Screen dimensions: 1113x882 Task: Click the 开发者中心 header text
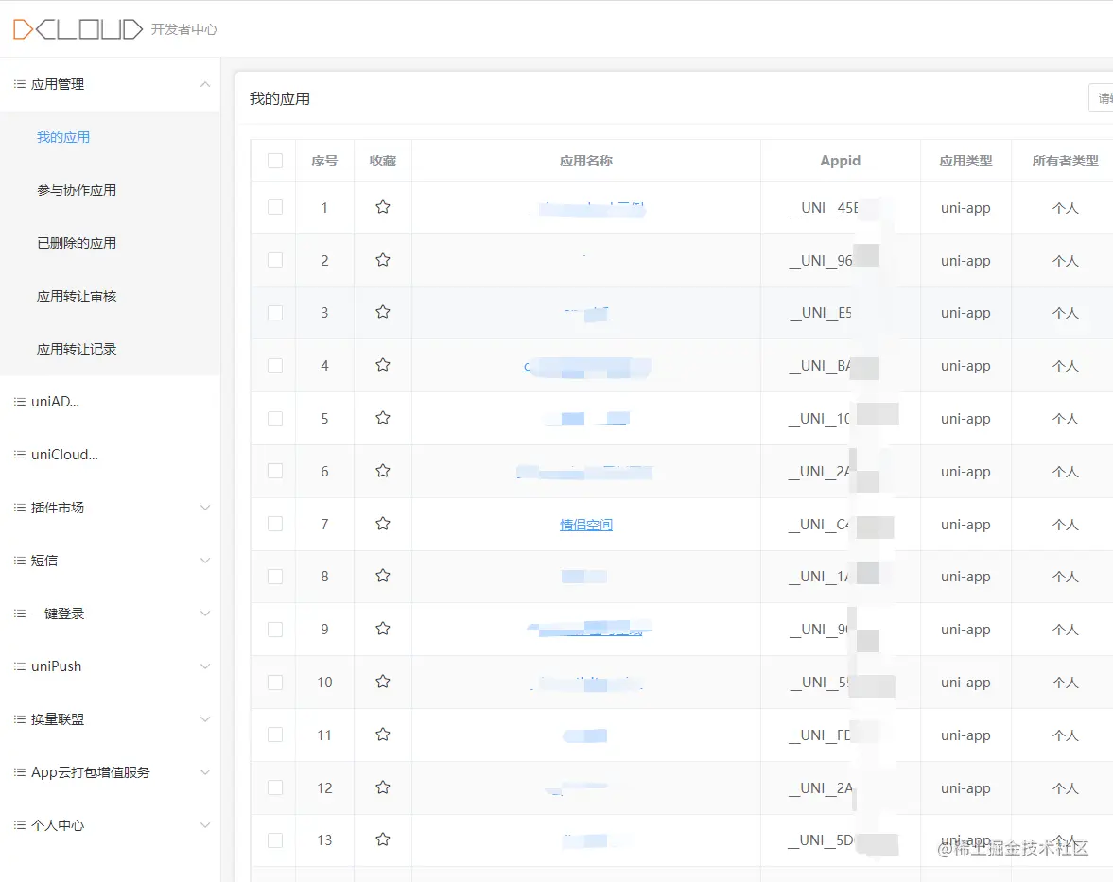(x=184, y=29)
